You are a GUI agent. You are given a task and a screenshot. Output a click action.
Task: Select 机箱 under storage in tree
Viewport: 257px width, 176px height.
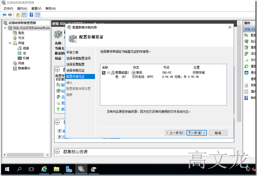(x=26, y=58)
